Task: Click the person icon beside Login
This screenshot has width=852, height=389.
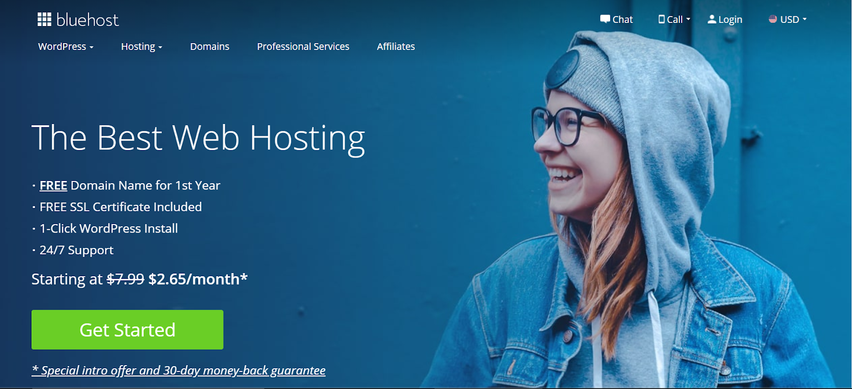Action: pos(712,19)
